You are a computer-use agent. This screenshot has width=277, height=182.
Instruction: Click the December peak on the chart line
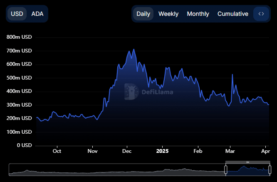134,50
